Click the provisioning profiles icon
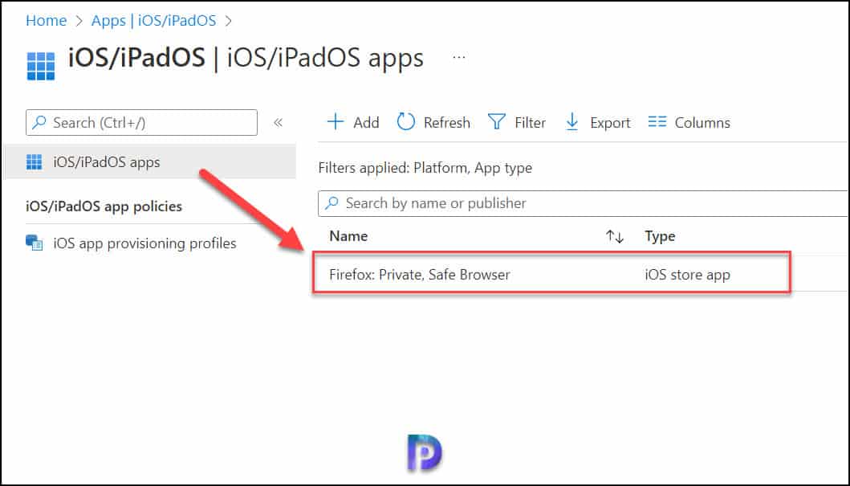The height and width of the screenshot is (486, 850). 35,243
